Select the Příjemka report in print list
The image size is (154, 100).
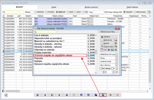coord(60,58)
